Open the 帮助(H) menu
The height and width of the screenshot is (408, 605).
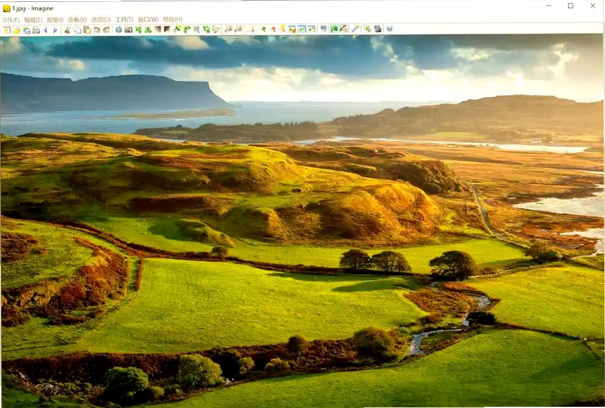coord(173,19)
